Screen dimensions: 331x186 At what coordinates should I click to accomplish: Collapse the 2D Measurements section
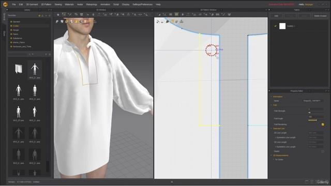tap(272, 156)
